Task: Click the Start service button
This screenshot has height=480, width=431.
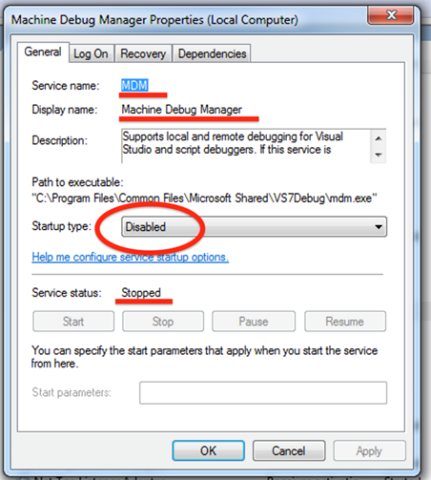Action: (x=73, y=322)
